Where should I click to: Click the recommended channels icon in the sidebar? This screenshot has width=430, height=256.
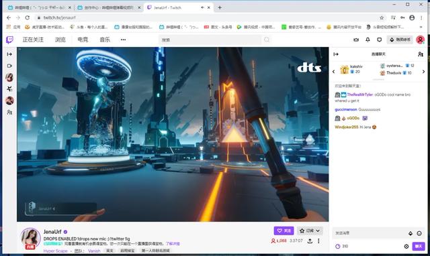pos(9,89)
